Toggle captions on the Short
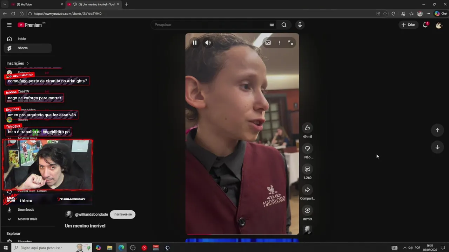449x252 pixels. click(x=268, y=43)
